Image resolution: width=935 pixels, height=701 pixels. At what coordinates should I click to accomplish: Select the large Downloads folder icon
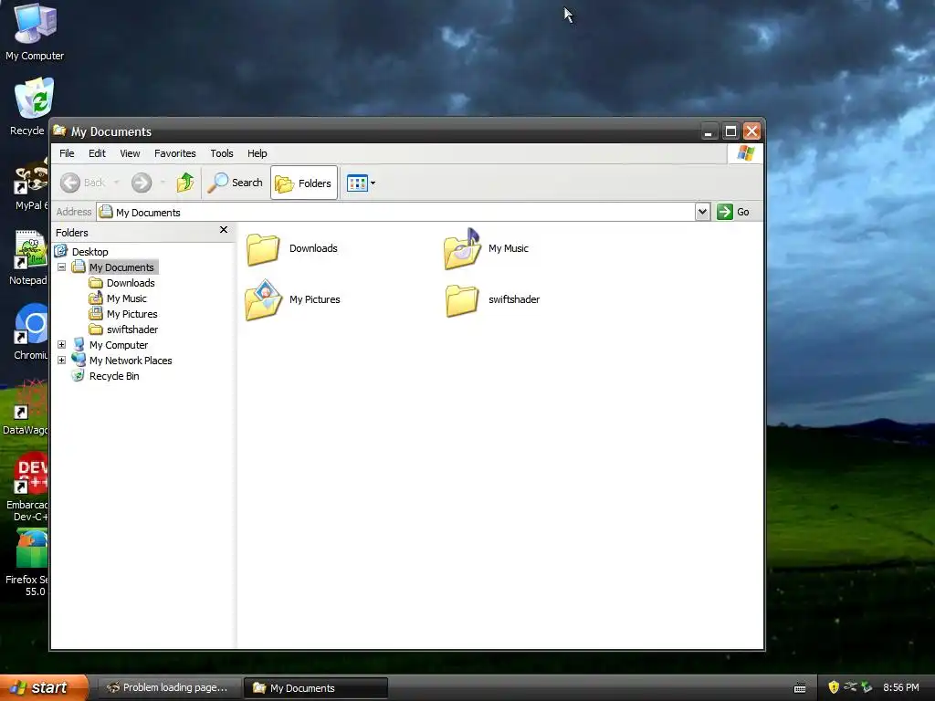coord(263,248)
